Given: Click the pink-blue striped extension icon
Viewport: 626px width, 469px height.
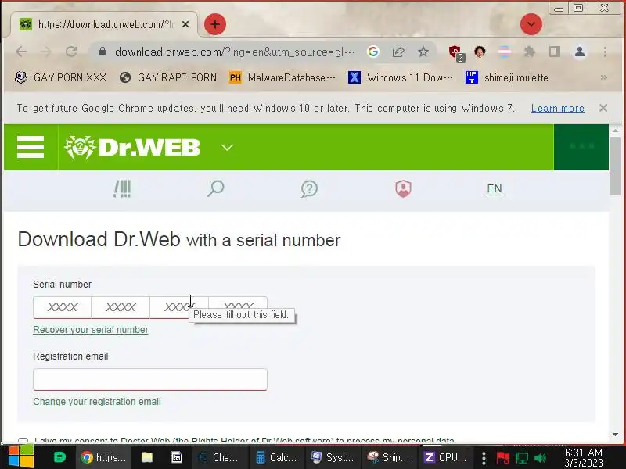Looking at the screenshot, I should (x=505, y=52).
